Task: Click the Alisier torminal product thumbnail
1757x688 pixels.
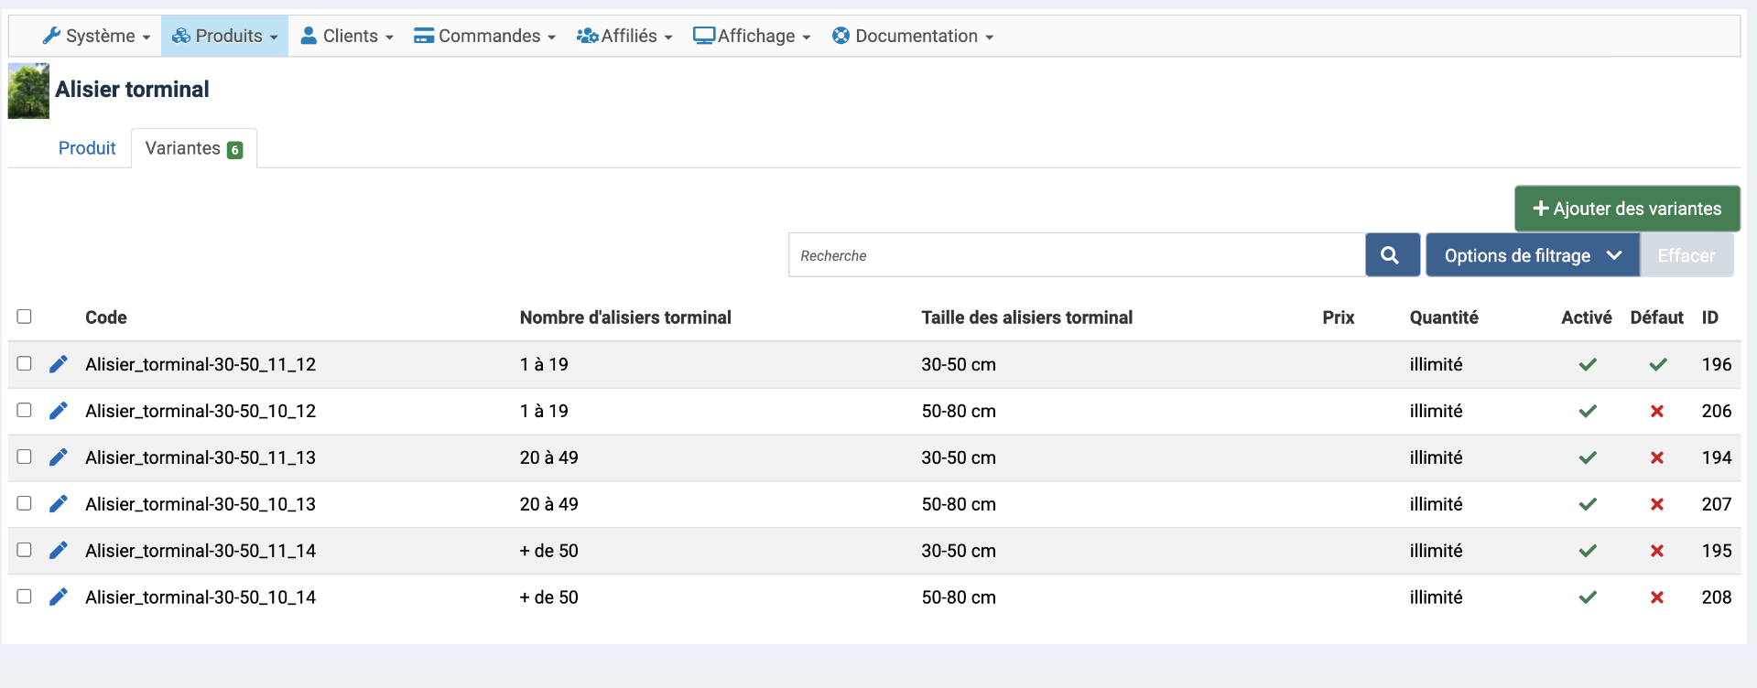Action: click(28, 91)
